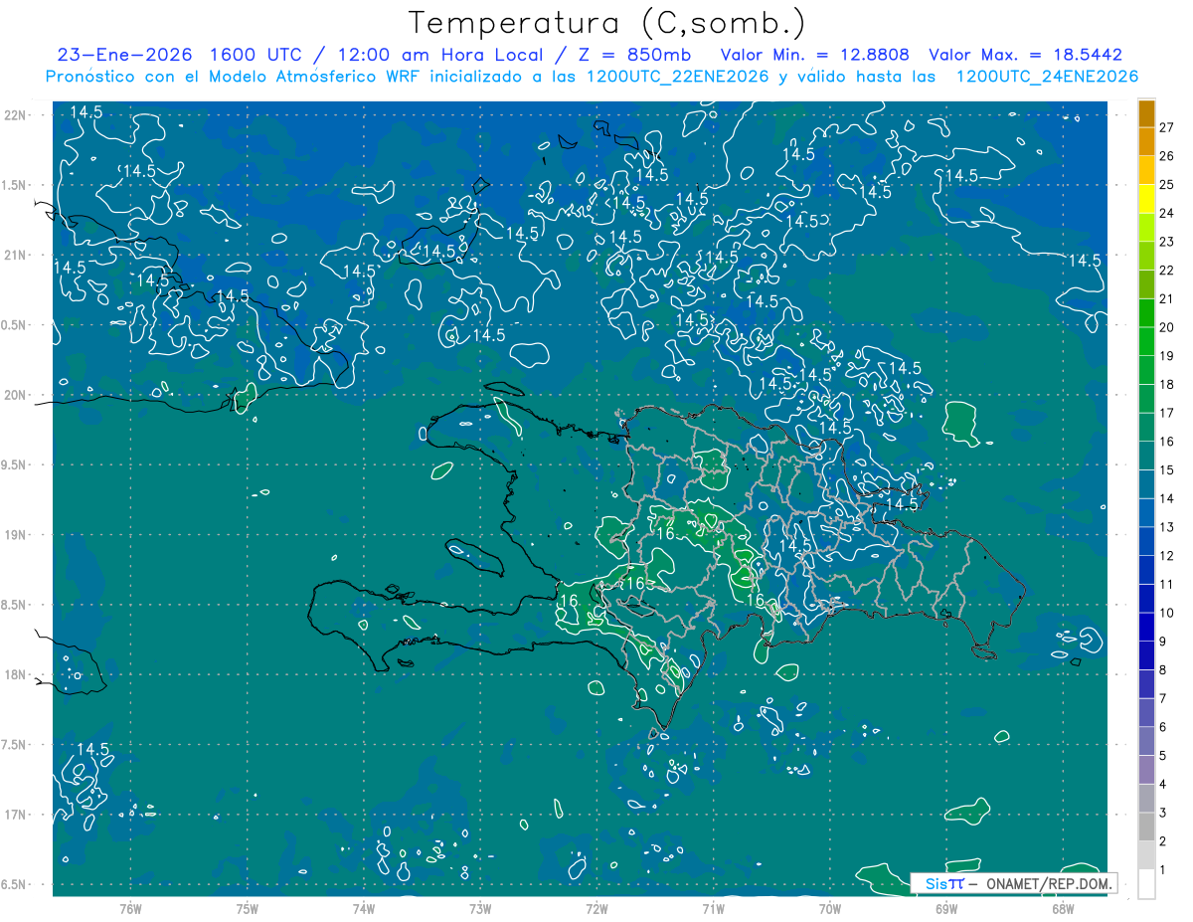Click the "ONAMET/REP.DOM." credit label
The image size is (1193, 922).
[1049, 883]
